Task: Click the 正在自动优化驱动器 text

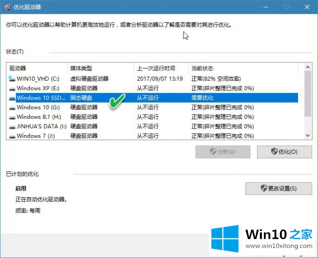Action: point(41,200)
